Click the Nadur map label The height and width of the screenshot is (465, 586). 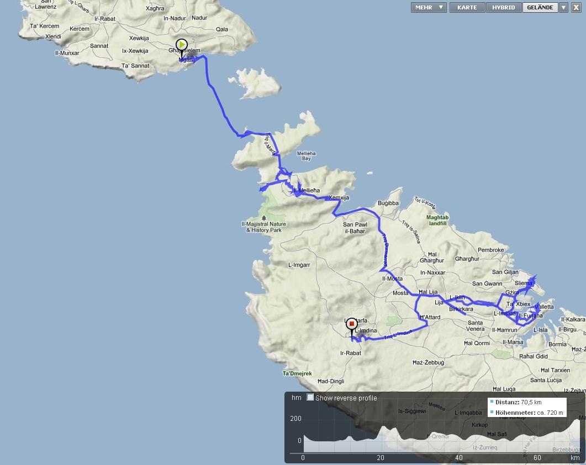199,18
